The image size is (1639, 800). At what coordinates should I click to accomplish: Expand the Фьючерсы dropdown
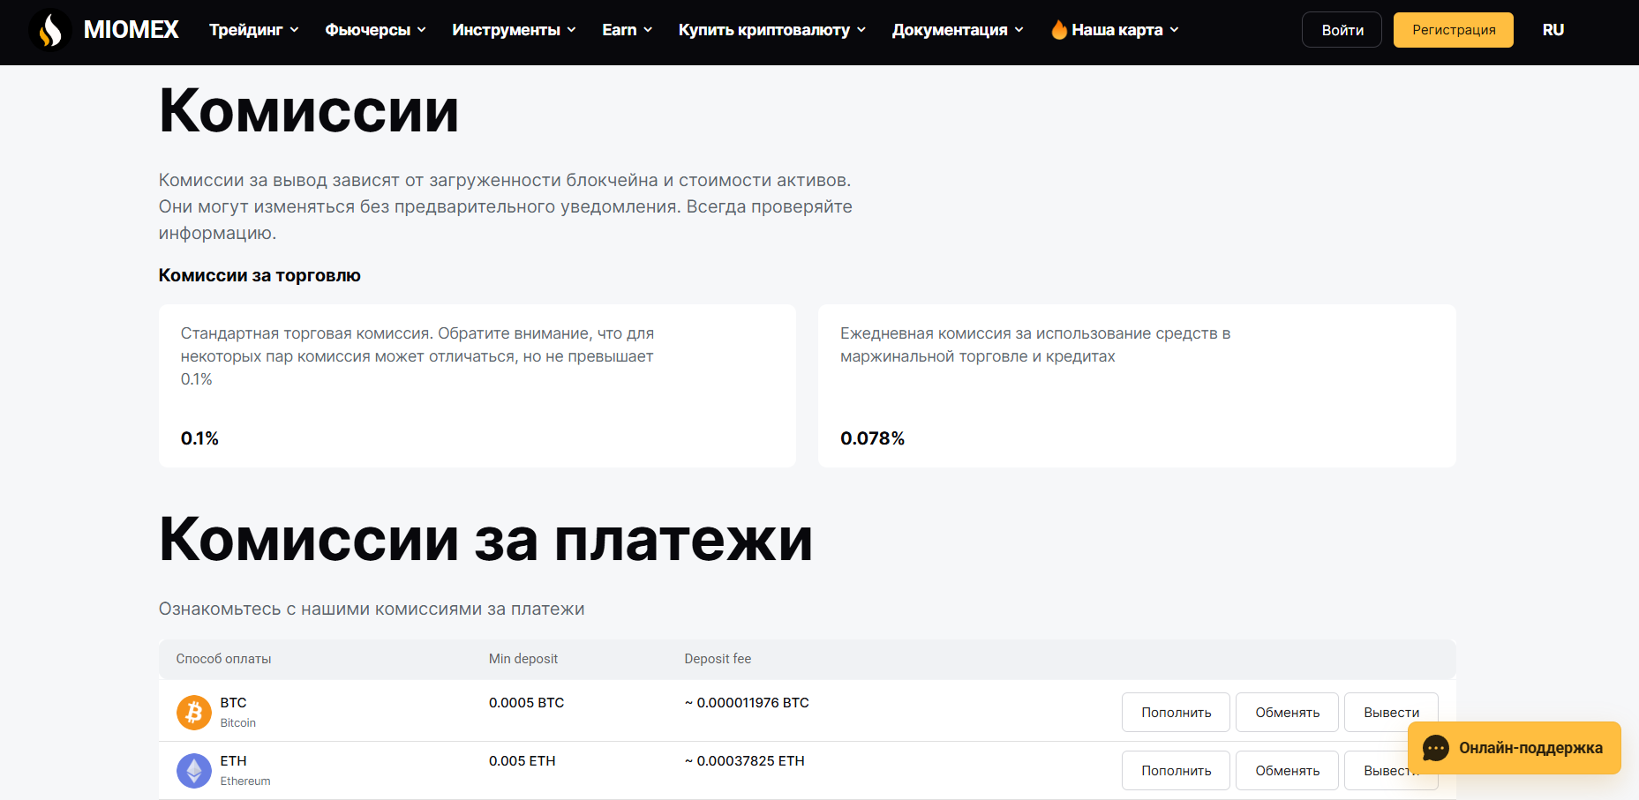pos(376,30)
